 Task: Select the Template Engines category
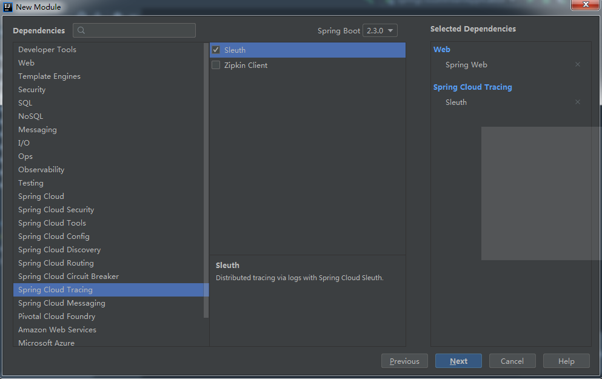(x=109, y=76)
